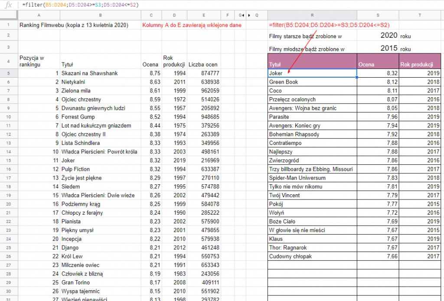Select 'Przełęcz ocalonych' cell

[x=312, y=100]
